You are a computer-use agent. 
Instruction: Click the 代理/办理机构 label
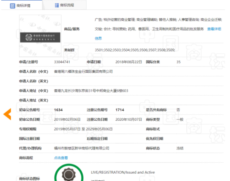(30, 148)
